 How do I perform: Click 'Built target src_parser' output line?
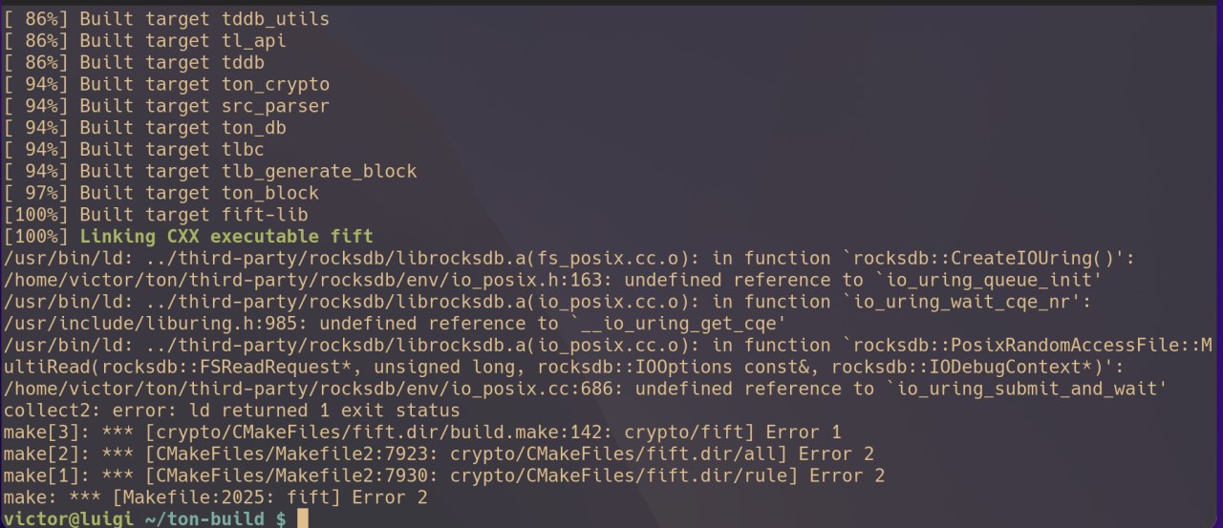click(166, 106)
